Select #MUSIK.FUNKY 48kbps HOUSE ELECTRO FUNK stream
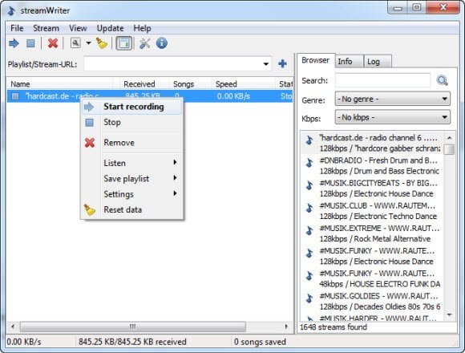Screen dimensions: 465x353 [372, 278]
